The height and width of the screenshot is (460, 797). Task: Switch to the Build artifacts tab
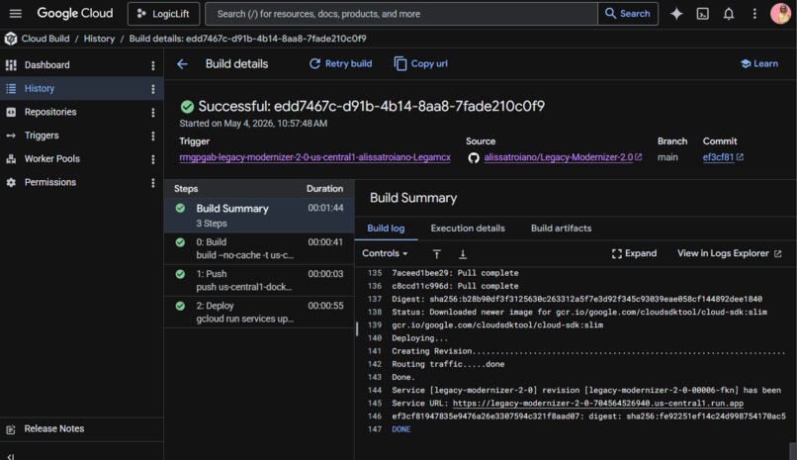coord(561,229)
